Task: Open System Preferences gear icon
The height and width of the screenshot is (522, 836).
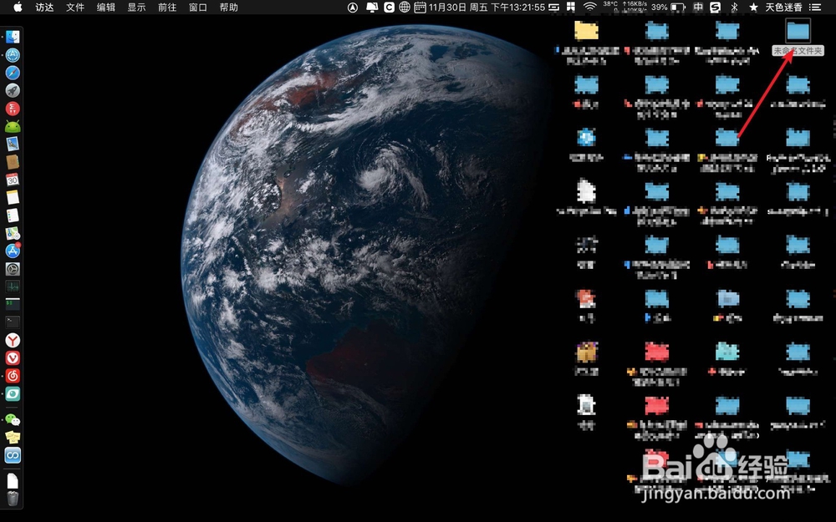Action: click(13, 269)
